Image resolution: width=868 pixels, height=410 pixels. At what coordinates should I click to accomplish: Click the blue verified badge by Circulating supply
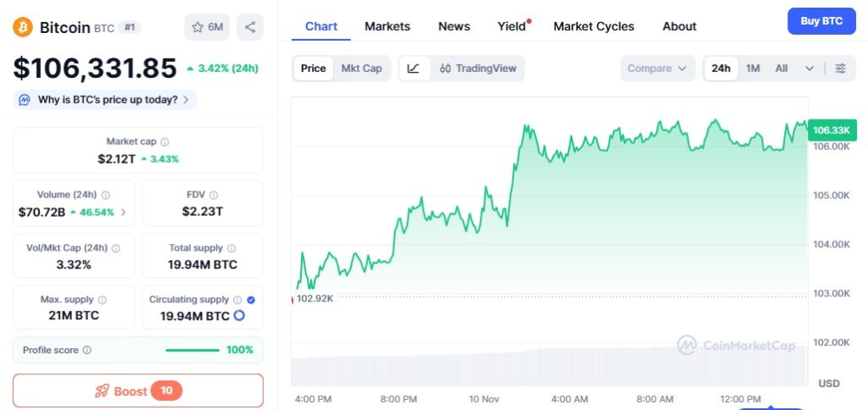pyautogui.click(x=251, y=300)
